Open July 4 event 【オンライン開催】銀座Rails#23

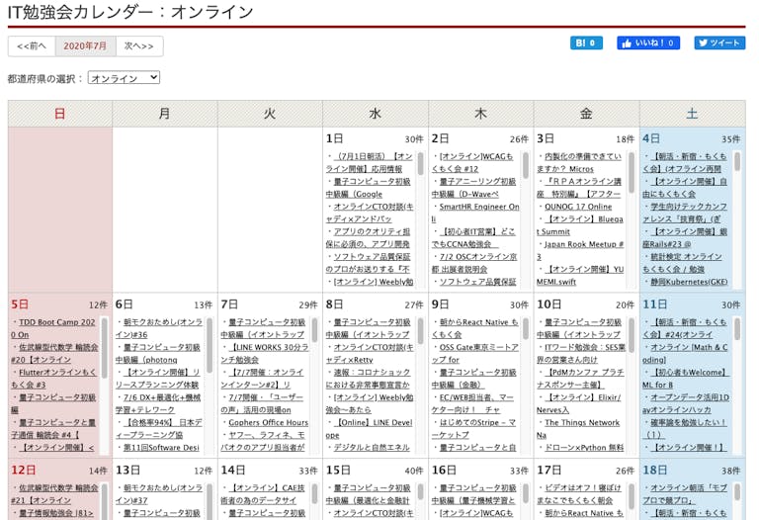tap(685, 238)
